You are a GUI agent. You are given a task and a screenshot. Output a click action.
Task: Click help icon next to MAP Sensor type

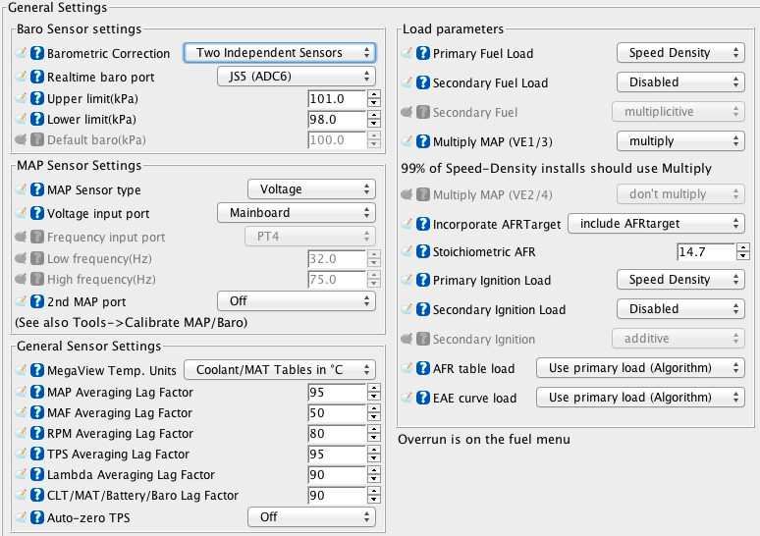click(x=38, y=189)
